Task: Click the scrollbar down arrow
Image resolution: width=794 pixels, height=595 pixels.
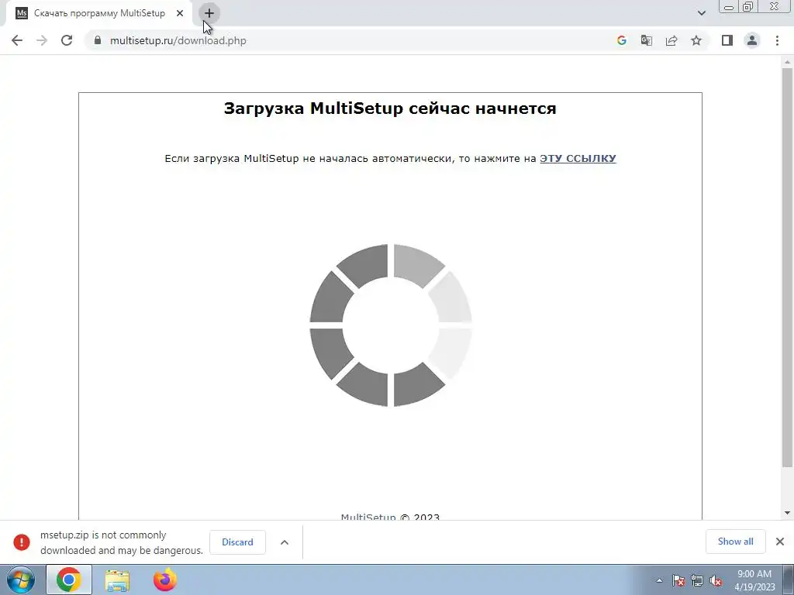Action: click(787, 513)
